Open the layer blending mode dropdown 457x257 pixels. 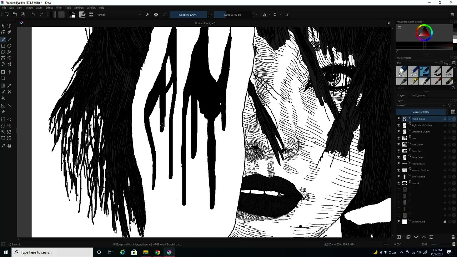pyautogui.click(x=421, y=106)
